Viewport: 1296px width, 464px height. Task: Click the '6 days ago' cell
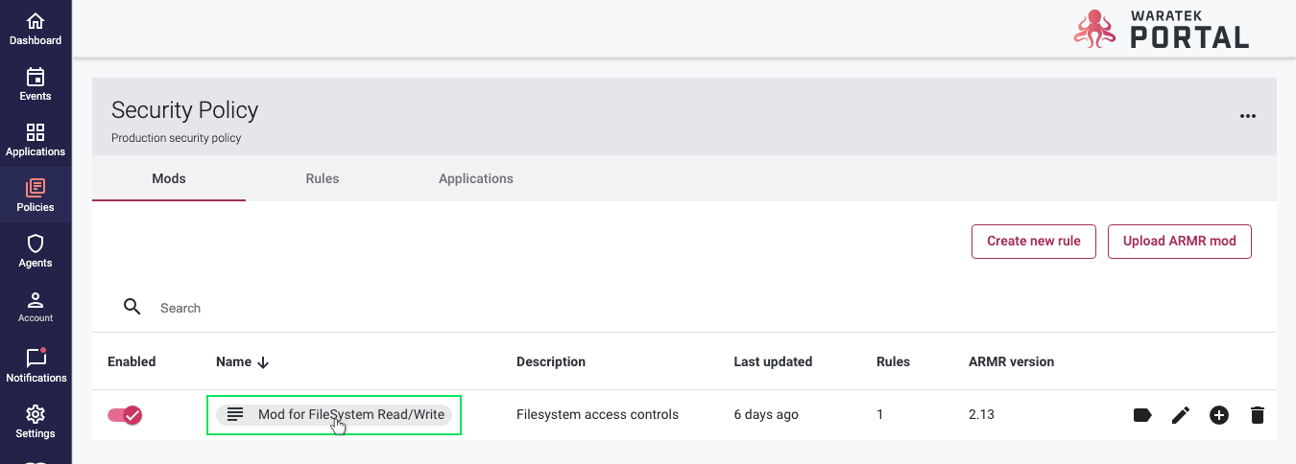click(x=766, y=415)
